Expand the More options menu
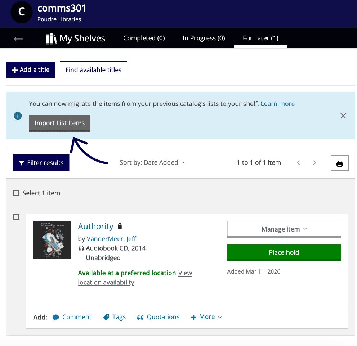The width and height of the screenshot is (357, 346). [x=206, y=317]
